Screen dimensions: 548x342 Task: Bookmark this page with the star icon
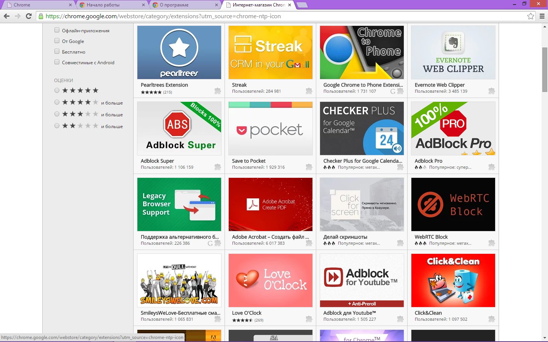[530, 16]
